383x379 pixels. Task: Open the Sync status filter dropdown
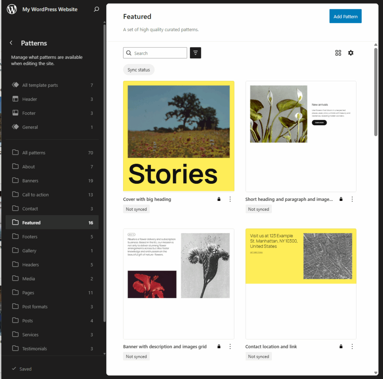[x=139, y=70]
